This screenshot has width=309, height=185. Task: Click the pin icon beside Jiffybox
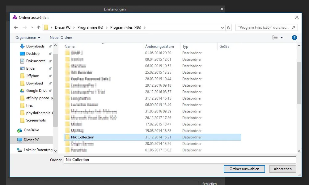50,76
